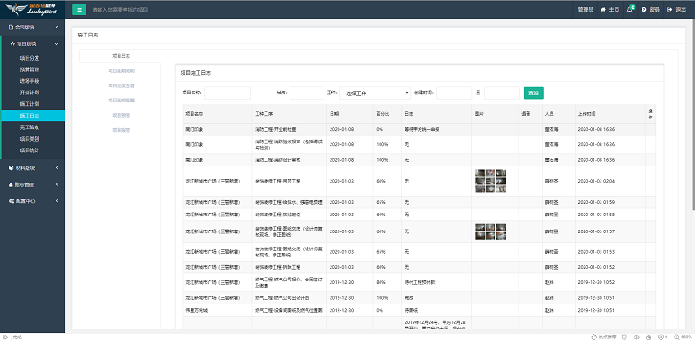
Task: Click timestamp 2020-01-03 02:04
Action: pyautogui.click(x=596, y=181)
